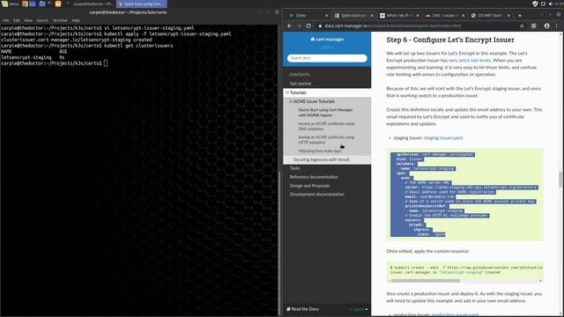The height and width of the screenshot is (317, 564).
Task: Open Issuing an ACME certificate using HTTP validation
Action: (x=326, y=140)
